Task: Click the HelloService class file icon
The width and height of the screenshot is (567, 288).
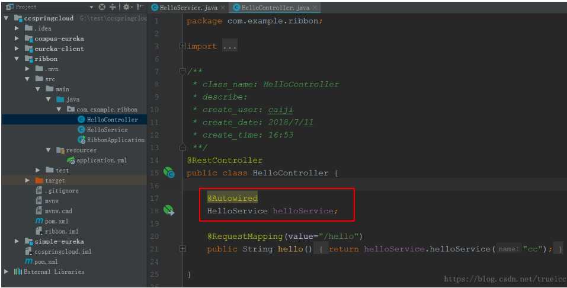Action: (x=81, y=130)
